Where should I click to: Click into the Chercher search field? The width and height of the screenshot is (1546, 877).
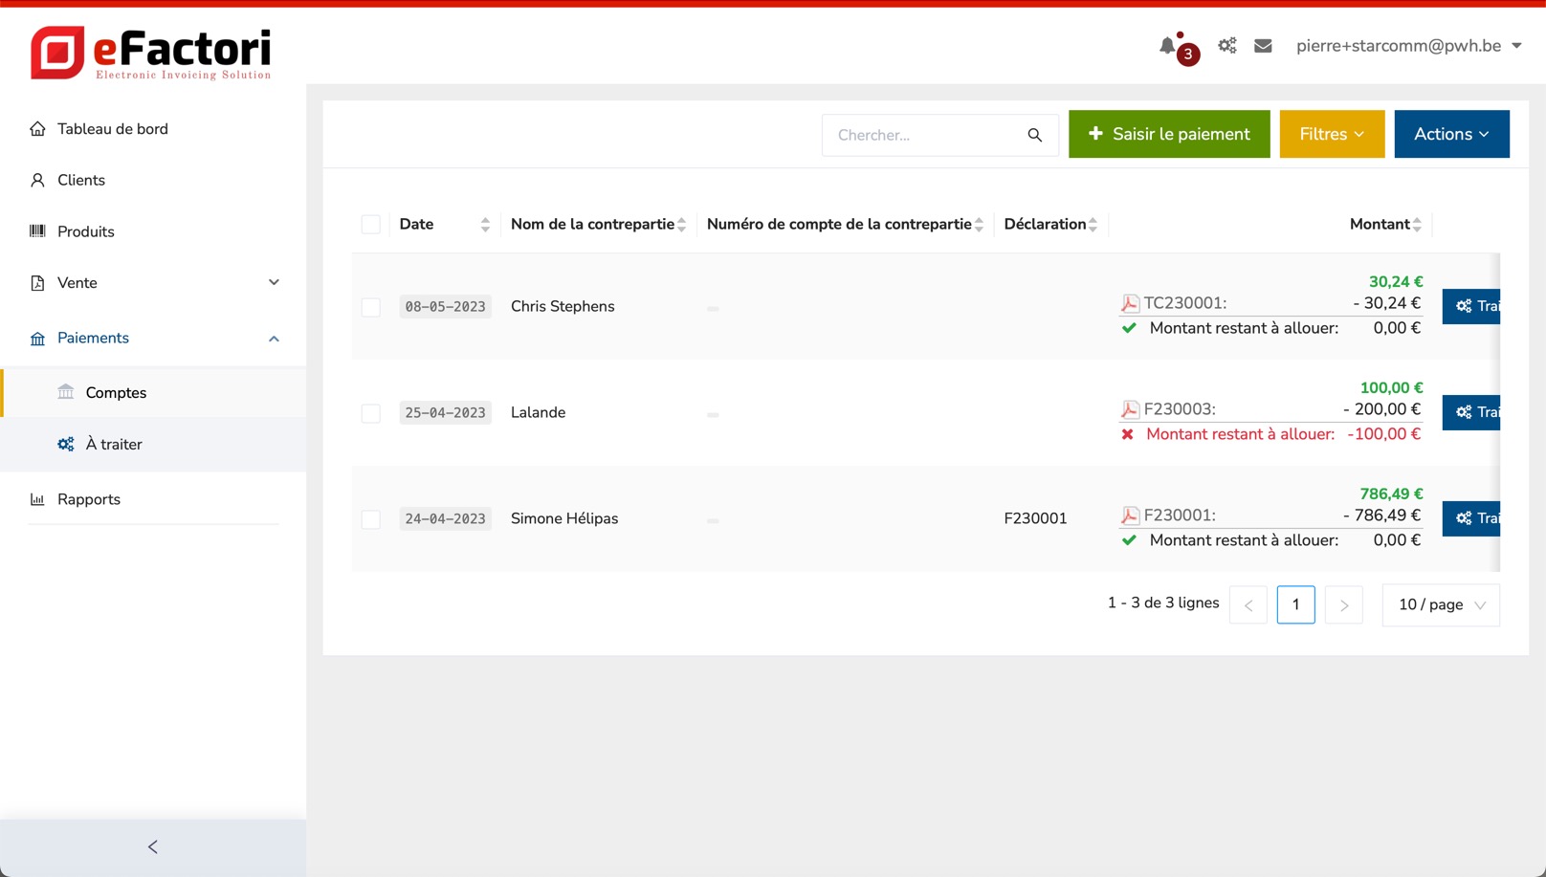[923, 135]
